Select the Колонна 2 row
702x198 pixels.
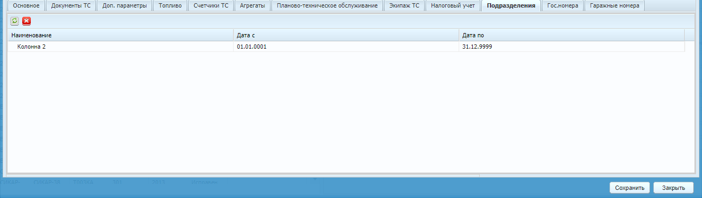tap(346, 47)
